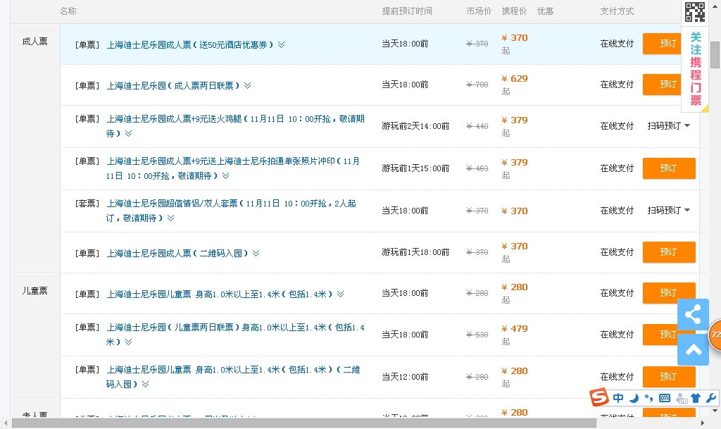Click the Sogou wrench settings icon

coord(710,398)
